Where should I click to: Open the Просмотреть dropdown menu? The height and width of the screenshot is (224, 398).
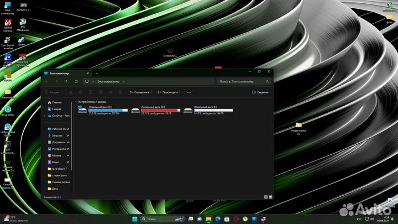169,92
